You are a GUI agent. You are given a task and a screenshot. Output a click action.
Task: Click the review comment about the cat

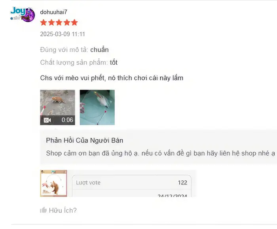(x=112, y=78)
